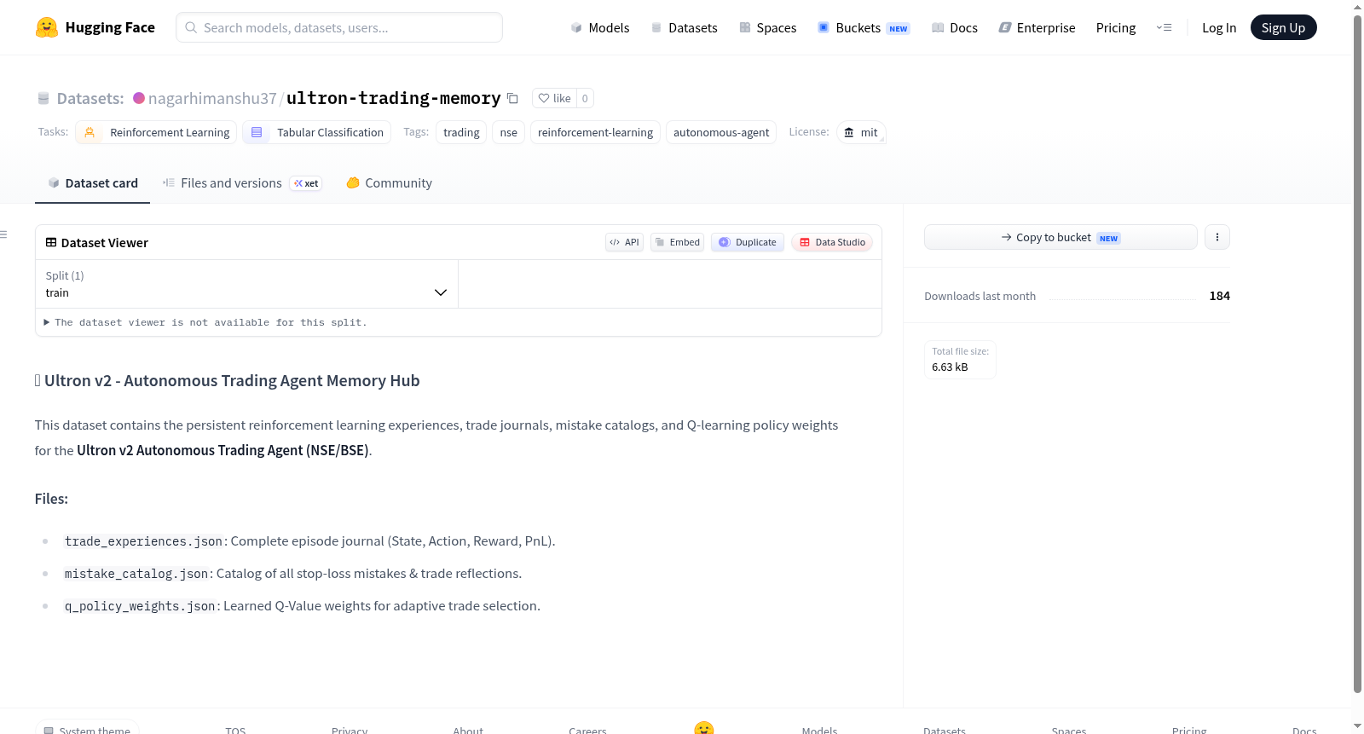
Task: Copy dataset to bucket
Action: pos(1061,237)
